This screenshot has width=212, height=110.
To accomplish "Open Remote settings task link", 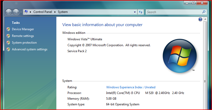I will click(x=23, y=36).
